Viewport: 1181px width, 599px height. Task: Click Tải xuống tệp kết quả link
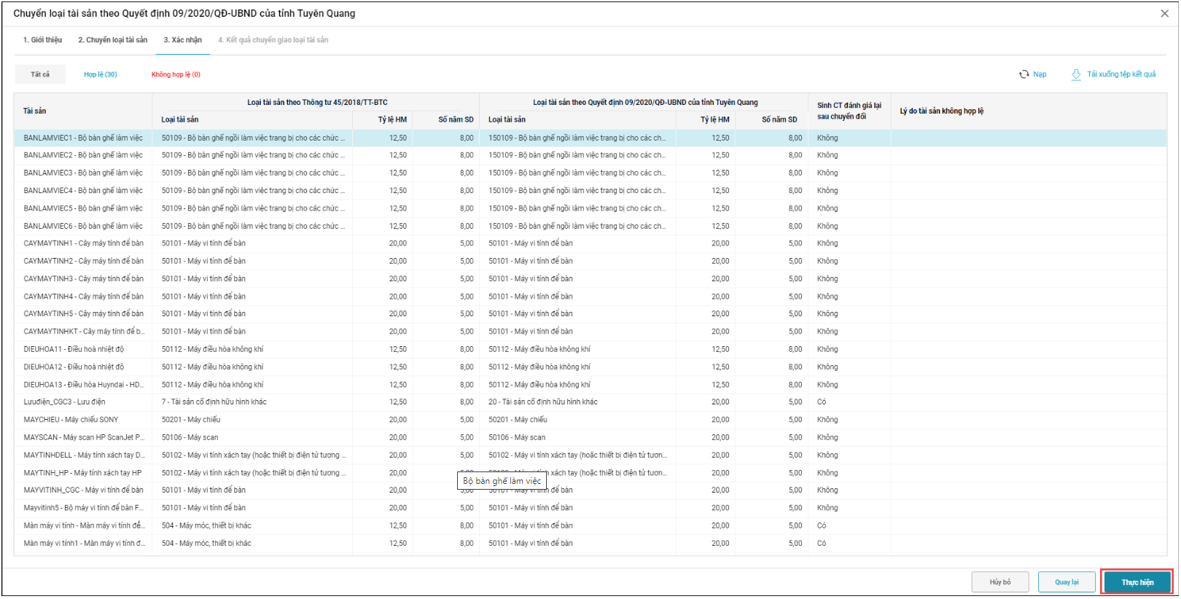point(1120,74)
